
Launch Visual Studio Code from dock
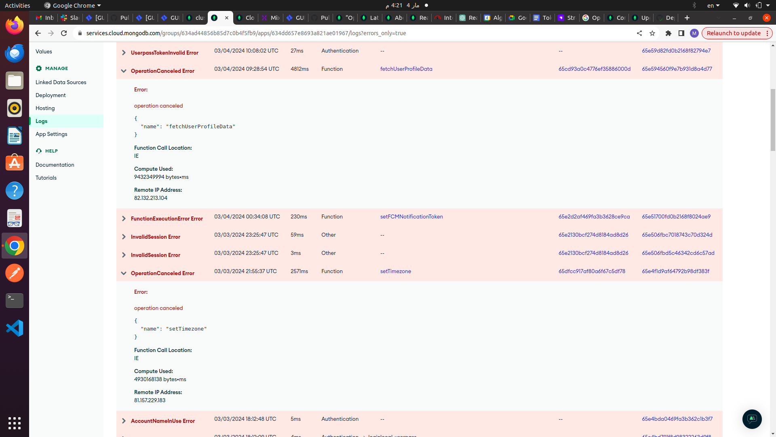[15, 328]
